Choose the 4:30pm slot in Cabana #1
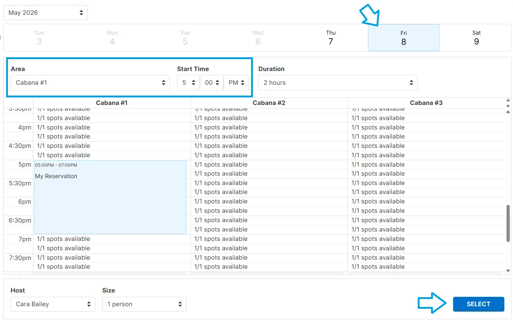Screen dimensions: 513x321 tap(112, 146)
